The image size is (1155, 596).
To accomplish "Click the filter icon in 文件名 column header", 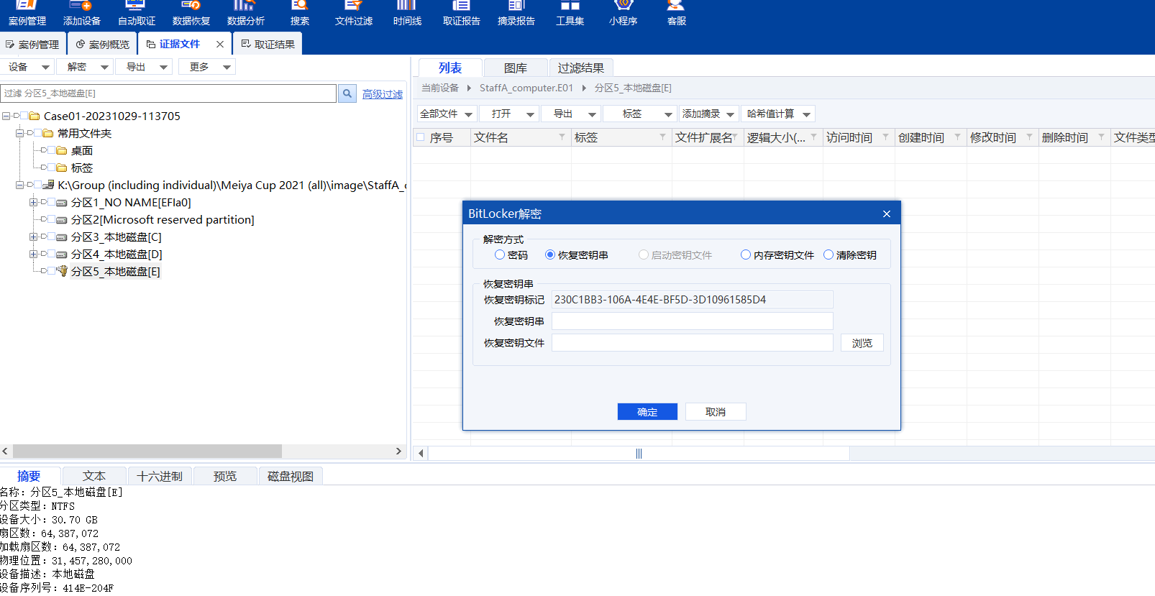I will 562,137.
